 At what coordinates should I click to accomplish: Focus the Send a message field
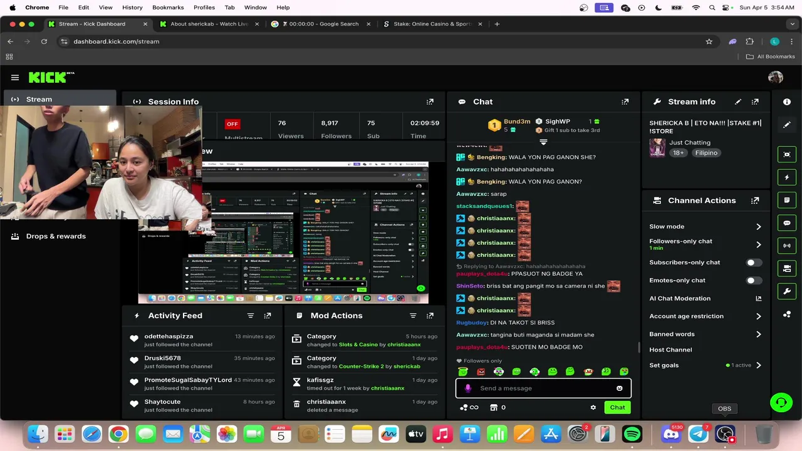543,388
